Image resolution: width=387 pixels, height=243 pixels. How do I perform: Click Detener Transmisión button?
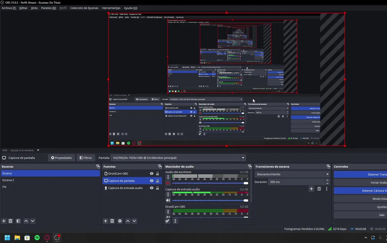tap(360, 174)
